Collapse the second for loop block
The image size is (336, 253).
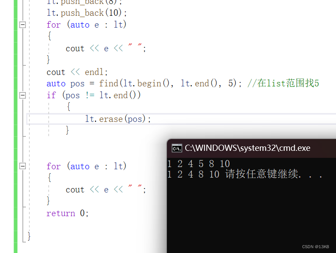[x=22, y=166]
